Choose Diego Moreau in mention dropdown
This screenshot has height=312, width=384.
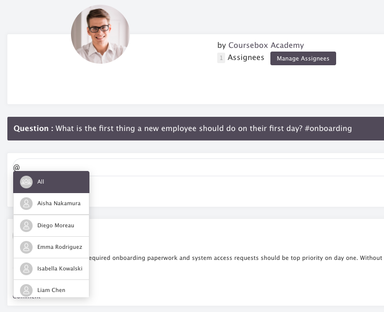[x=51, y=226]
